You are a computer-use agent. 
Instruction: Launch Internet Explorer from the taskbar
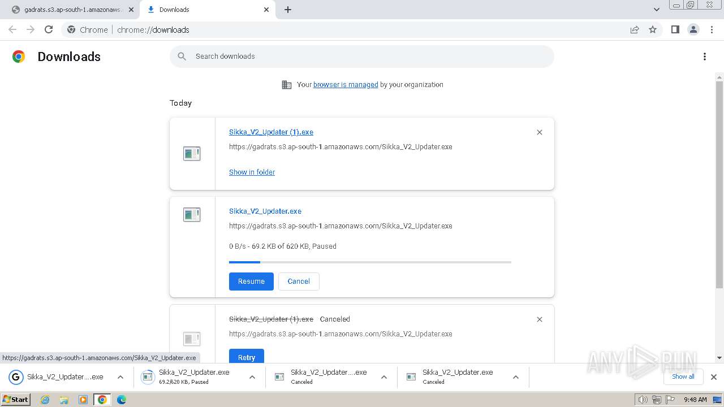coord(45,400)
